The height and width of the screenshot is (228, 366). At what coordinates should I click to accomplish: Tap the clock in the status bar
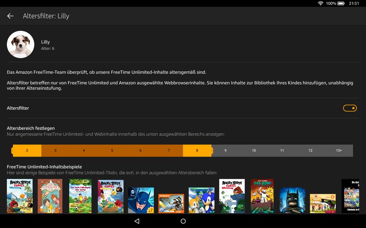click(354, 4)
